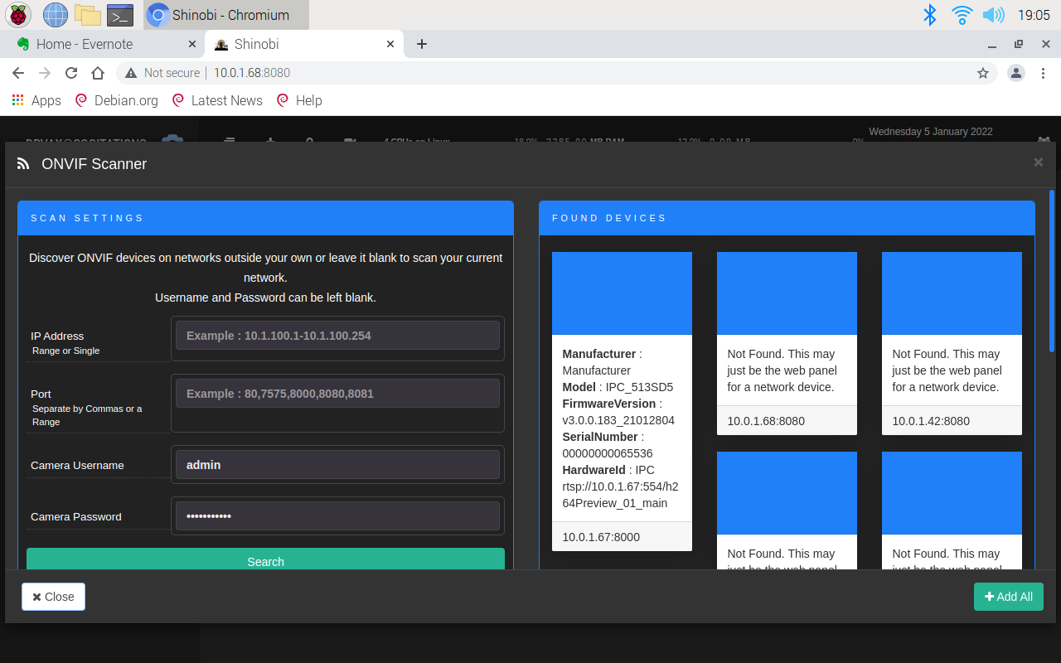Click the Add All button

point(1008,597)
